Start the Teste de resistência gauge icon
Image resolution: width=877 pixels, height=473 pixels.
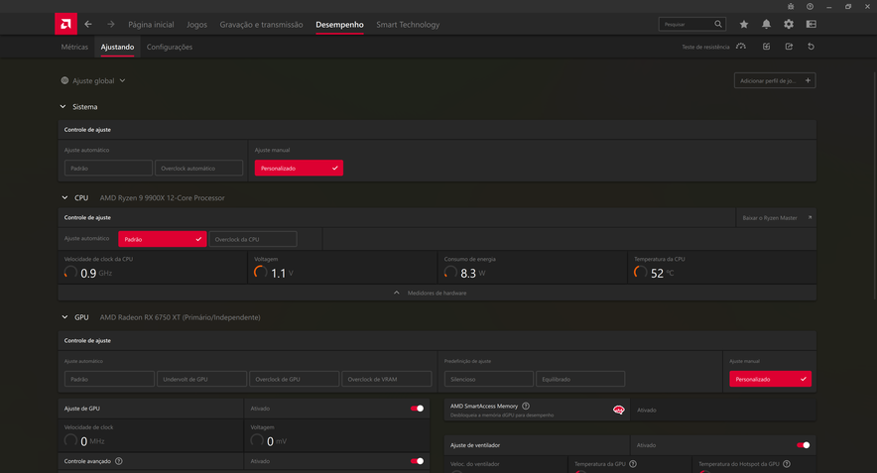(741, 47)
